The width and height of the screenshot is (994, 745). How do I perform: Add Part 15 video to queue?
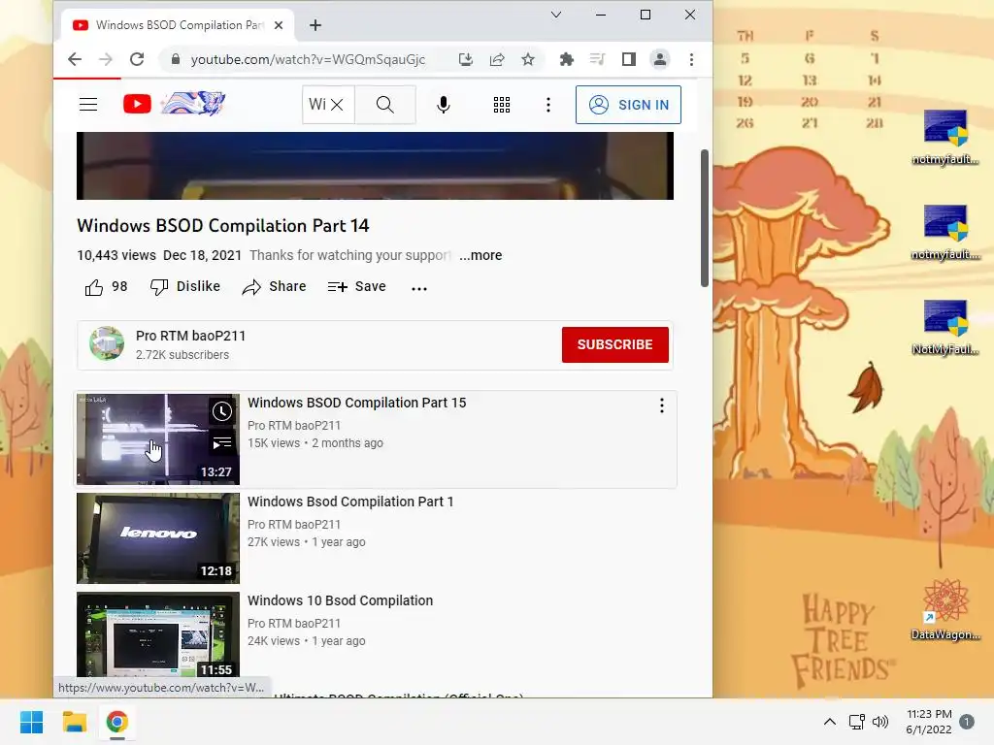tap(221, 442)
